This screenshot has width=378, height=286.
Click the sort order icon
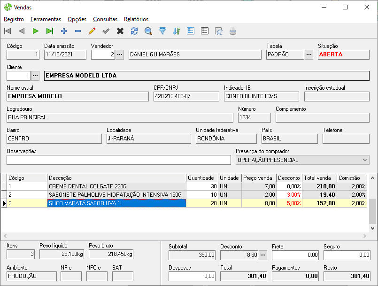pyautogui.click(x=177, y=31)
